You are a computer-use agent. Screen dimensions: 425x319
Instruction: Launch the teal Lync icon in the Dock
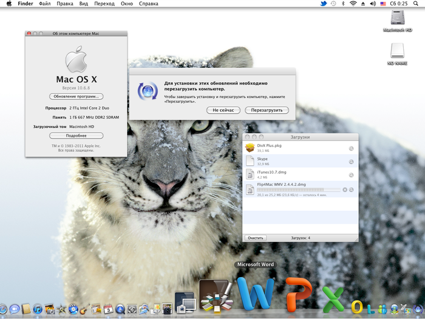[x=370, y=309]
